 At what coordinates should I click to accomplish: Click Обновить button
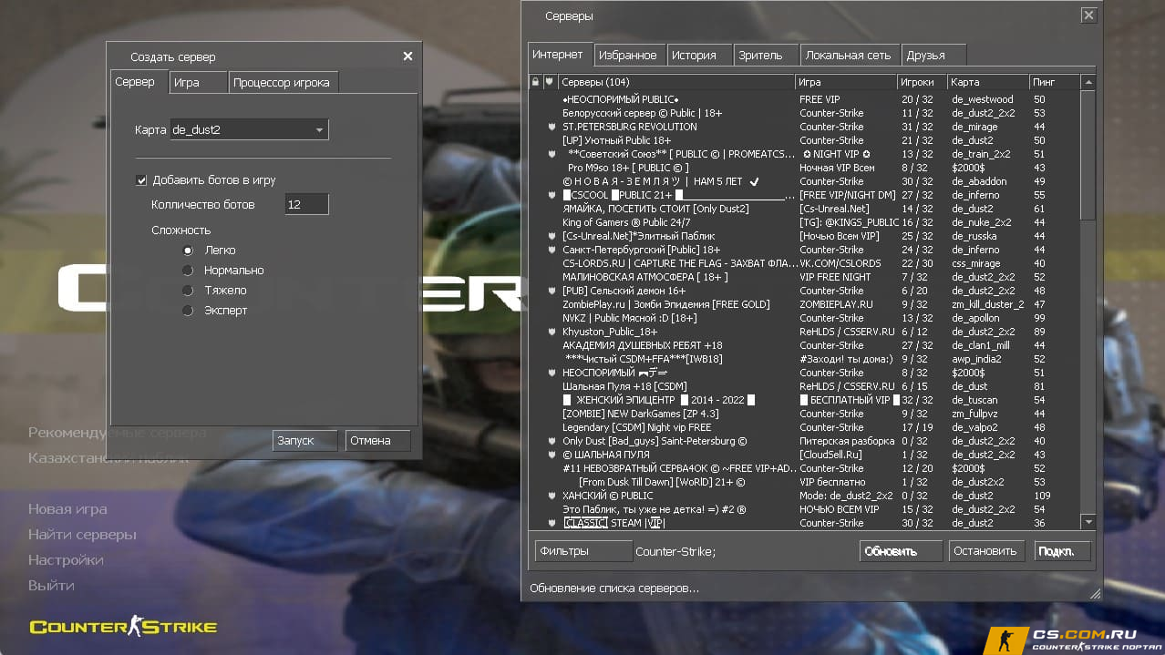pos(901,551)
